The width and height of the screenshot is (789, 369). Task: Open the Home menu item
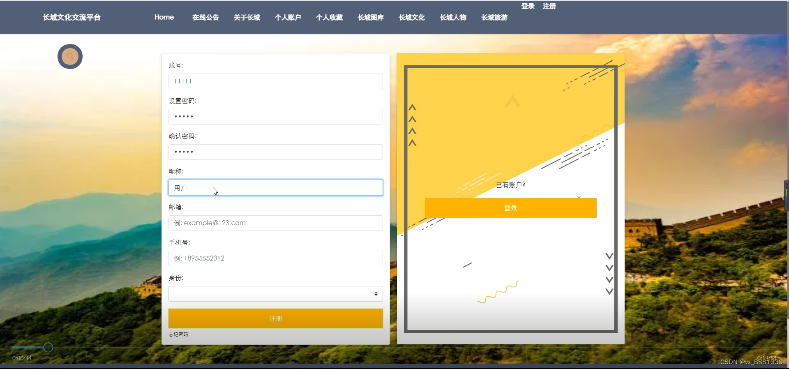(164, 17)
